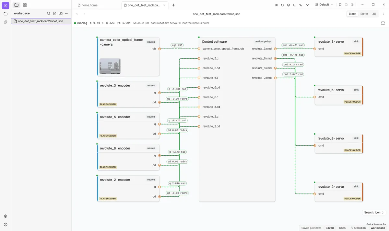Open settings gear in left rail
The width and height of the screenshot is (389, 231).
click(x=6, y=216)
